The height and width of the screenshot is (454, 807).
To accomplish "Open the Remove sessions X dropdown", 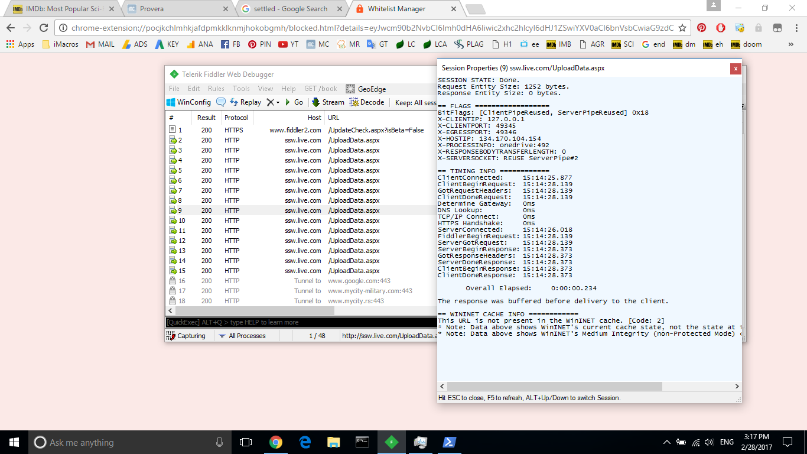I will [x=273, y=102].
